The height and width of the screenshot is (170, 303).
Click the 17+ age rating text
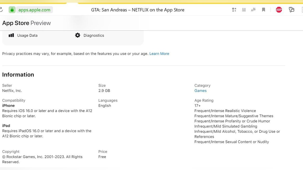coord(197,106)
